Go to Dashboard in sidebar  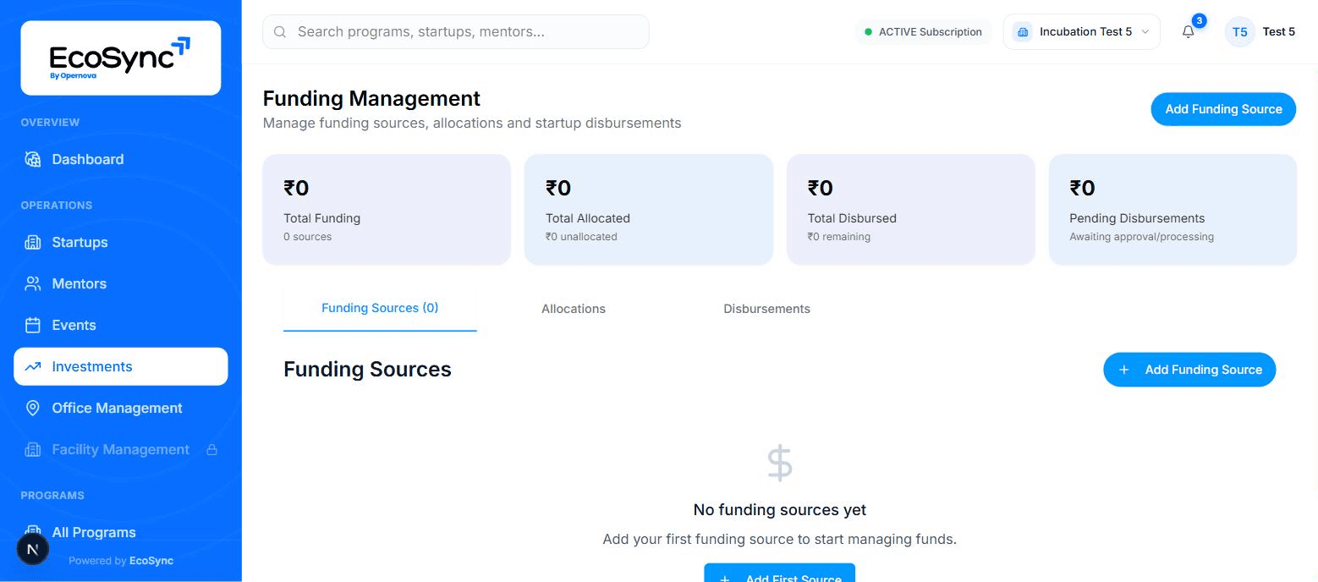coord(120,159)
